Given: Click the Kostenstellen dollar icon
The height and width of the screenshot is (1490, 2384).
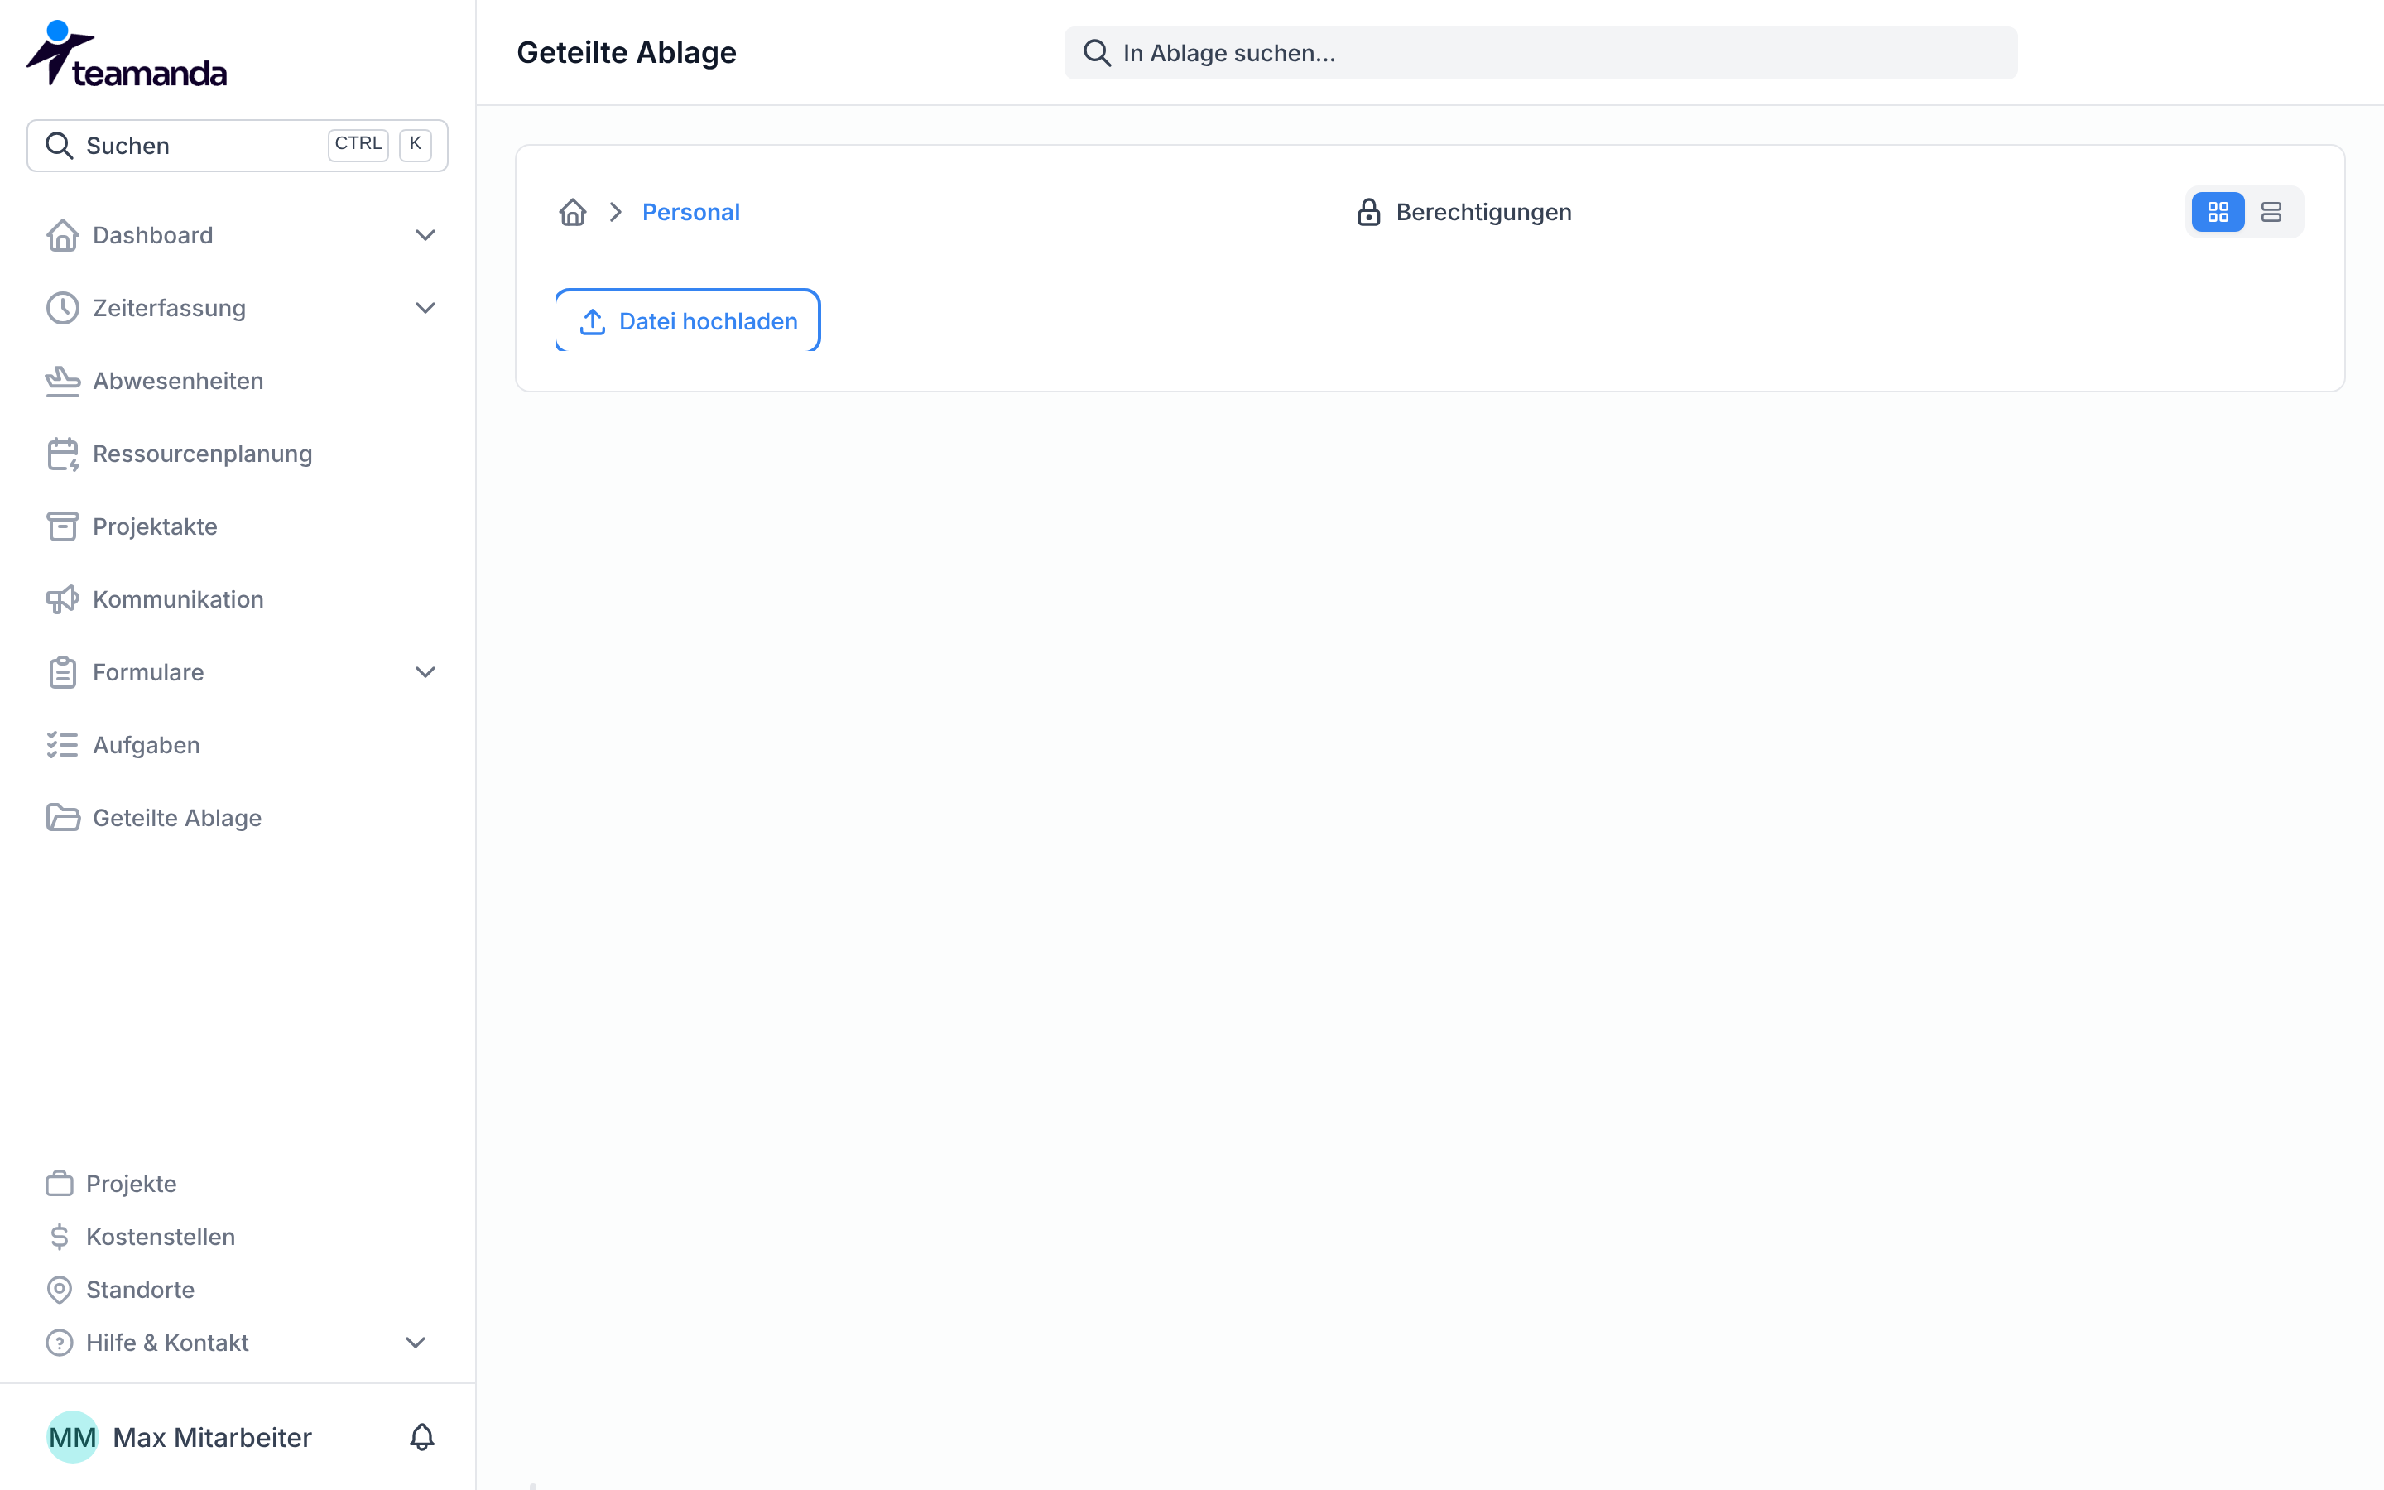Looking at the screenshot, I should [60, 1237].
